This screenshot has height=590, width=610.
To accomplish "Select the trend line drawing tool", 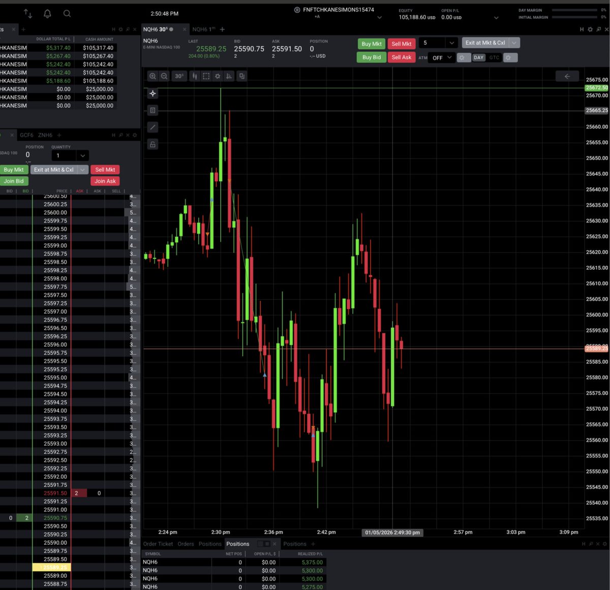I will click(152, 127).
